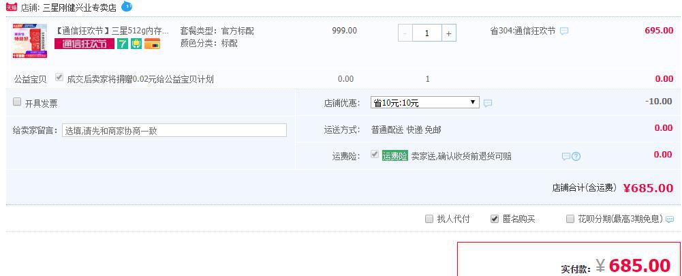Click the 套餐类型:官方标配 package text
The width and height of the screenshot is (682, 276).
pos(217,31)
